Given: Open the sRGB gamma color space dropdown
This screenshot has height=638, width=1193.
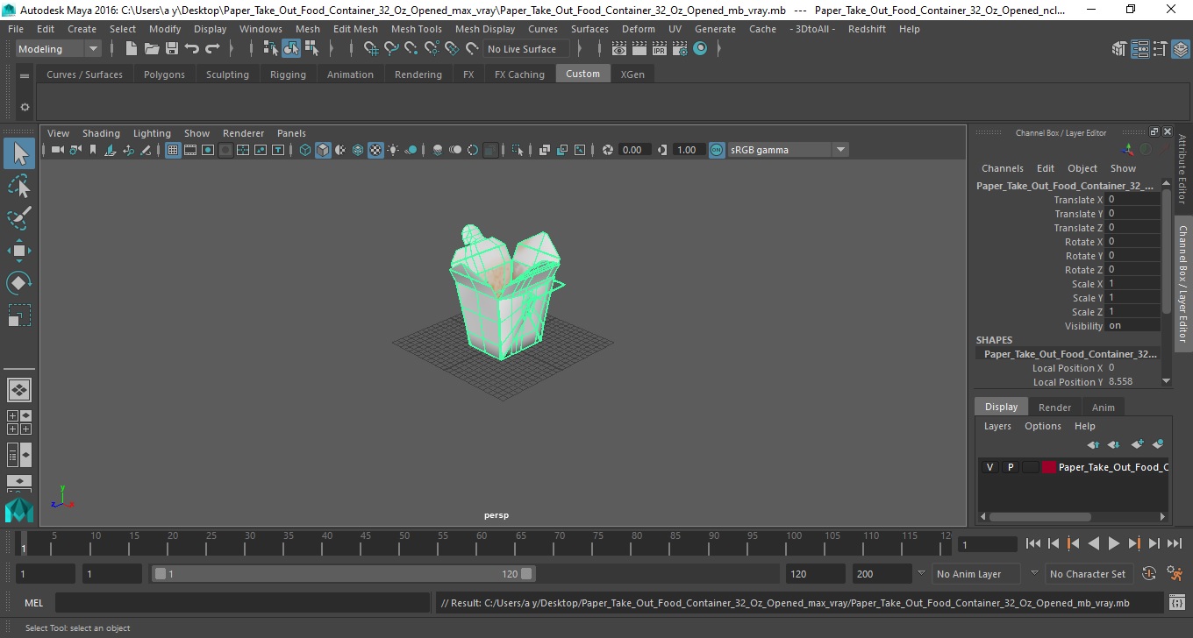Looking at the screenshot, I should tap(787, 150).
